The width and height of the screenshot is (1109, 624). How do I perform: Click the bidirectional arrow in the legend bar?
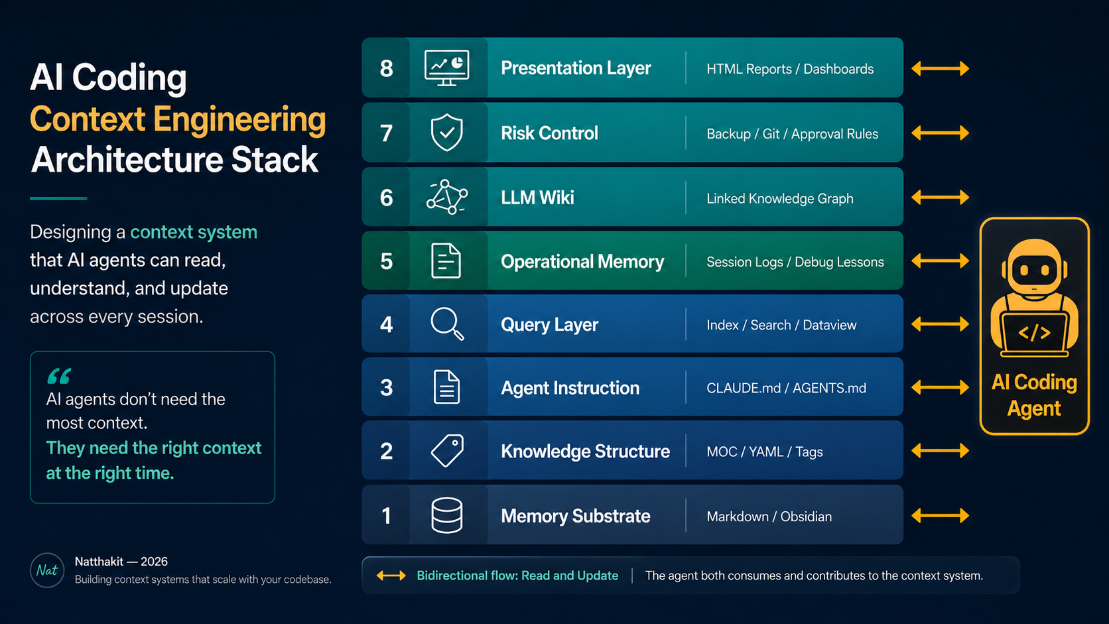pos(391,576)
